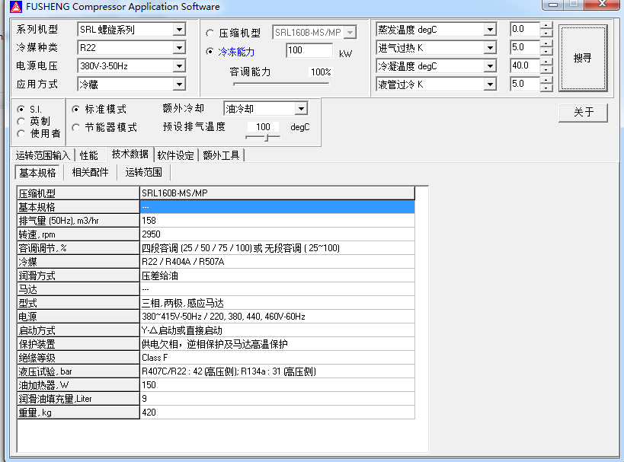The width and height of the screenshot is (624, 462).
Task: Switch to the 技术数据 tab
Action: click(x=130, y=154)
